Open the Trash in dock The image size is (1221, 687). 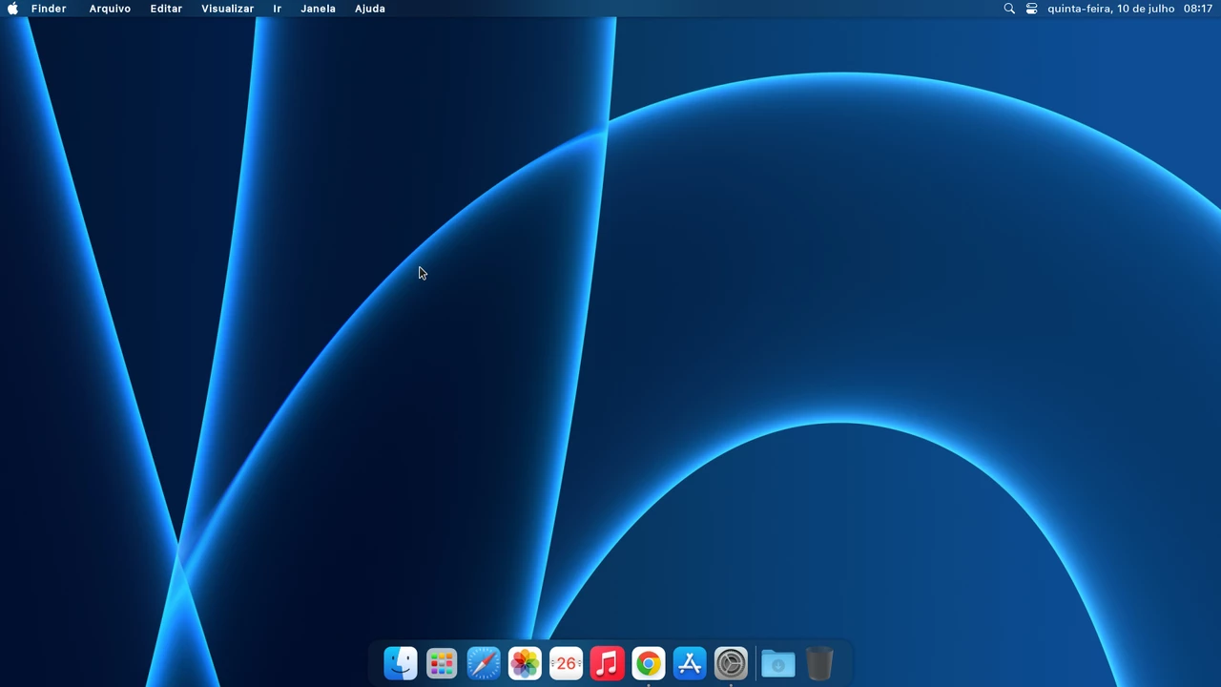pyautogui.click(x=819, y=663)
